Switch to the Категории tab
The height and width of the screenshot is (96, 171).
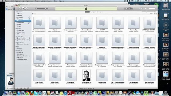[x=99, y=12]
